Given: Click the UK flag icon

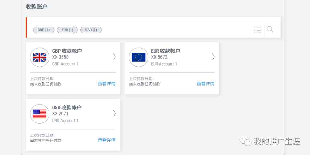Looking at the screenshot, I should point(40,57).
